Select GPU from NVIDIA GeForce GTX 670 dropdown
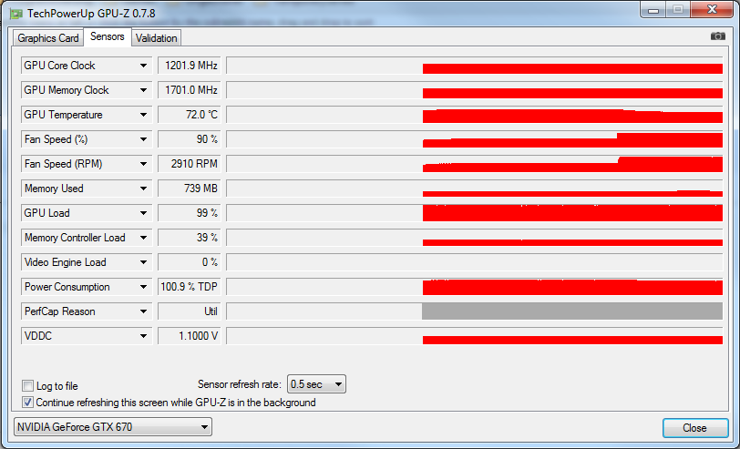 coord(113,427)
